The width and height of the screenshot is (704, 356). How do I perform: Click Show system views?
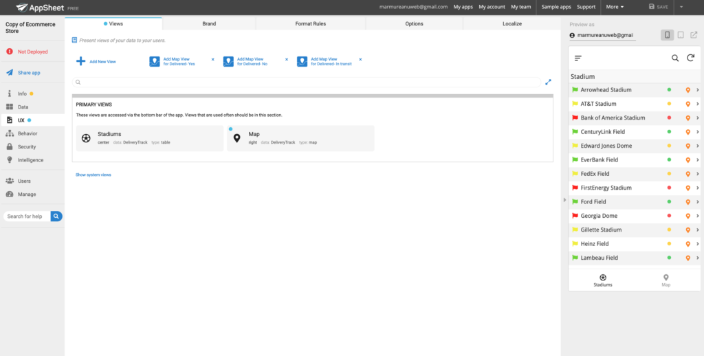click(93, 175)
